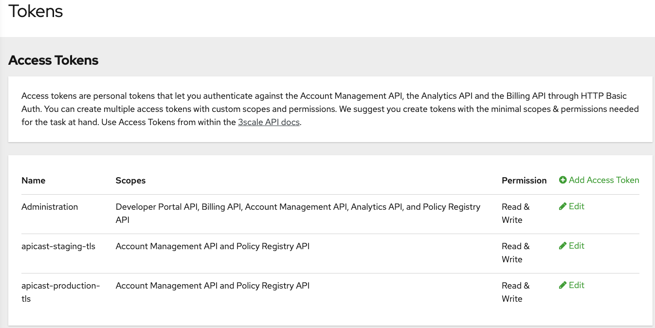Click Read & Write permission for apicast-staging-tls
Screen dimensions: 655x328
[x=515, y=253]
